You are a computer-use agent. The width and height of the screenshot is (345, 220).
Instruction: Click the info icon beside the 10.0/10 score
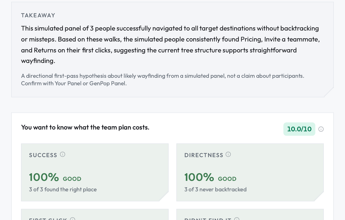[321, 129]
